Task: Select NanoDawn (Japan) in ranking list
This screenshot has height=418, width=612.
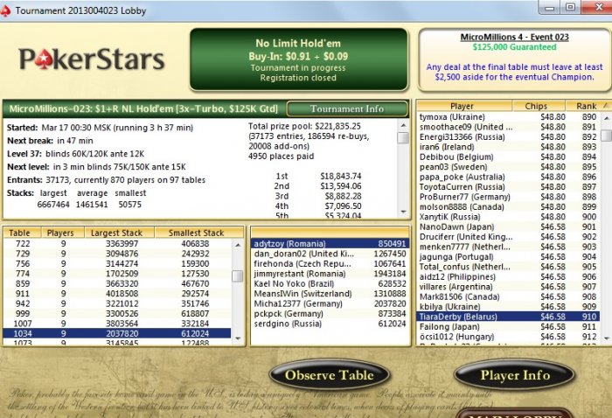Action: tap(509, 226)
